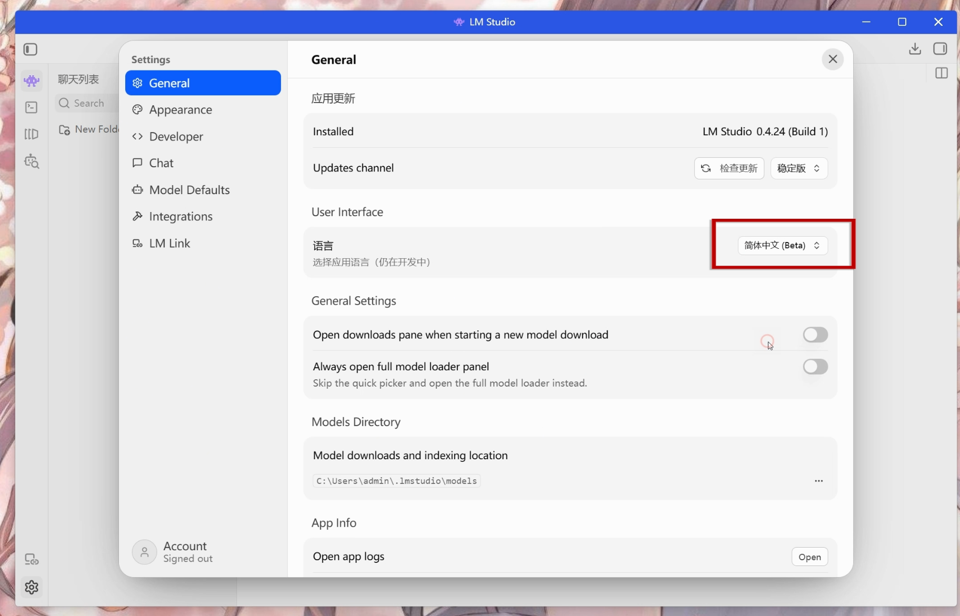Click the Account avatar icon

coord(144,552)
